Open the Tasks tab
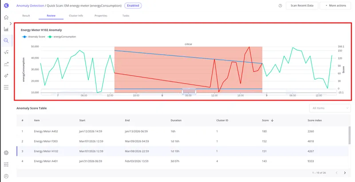Image resolution: width=355 pixels, height=182 pixels. pos(126,15)
